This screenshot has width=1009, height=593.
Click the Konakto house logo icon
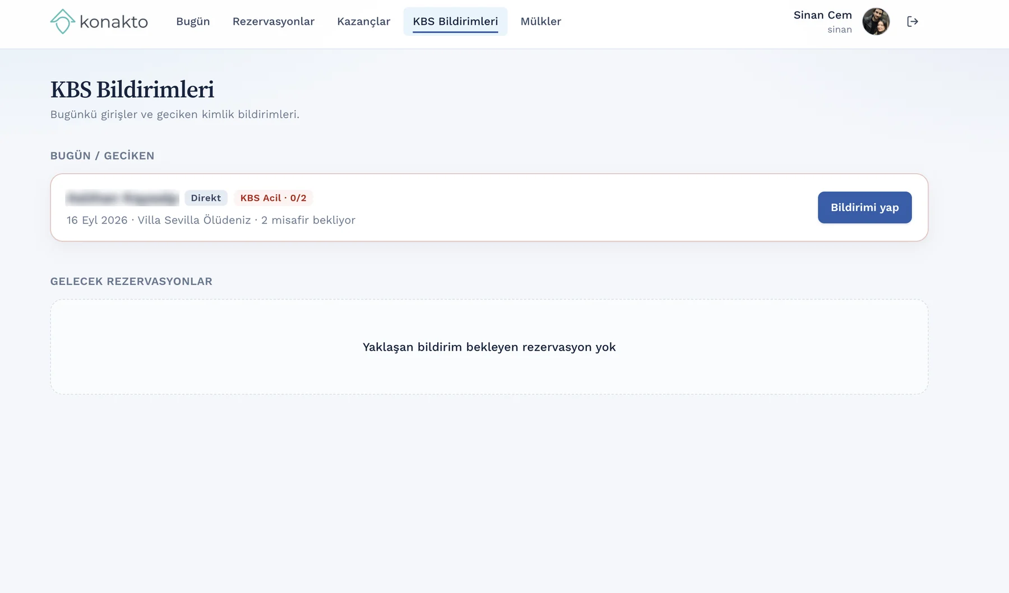tap(63, 21)
